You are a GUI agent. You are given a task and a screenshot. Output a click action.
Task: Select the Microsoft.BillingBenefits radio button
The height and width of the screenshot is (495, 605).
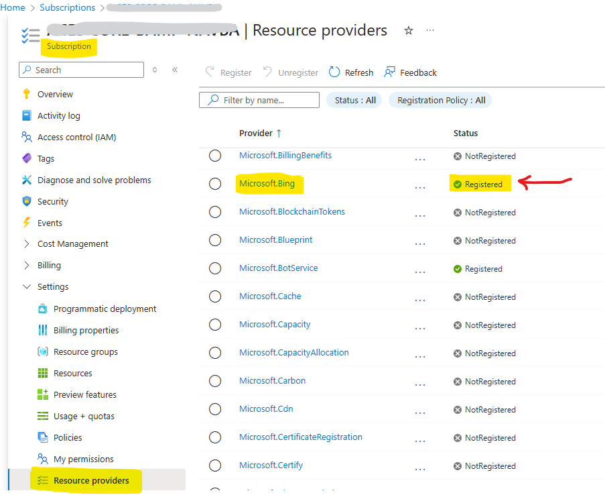click(x=215, y=156)
